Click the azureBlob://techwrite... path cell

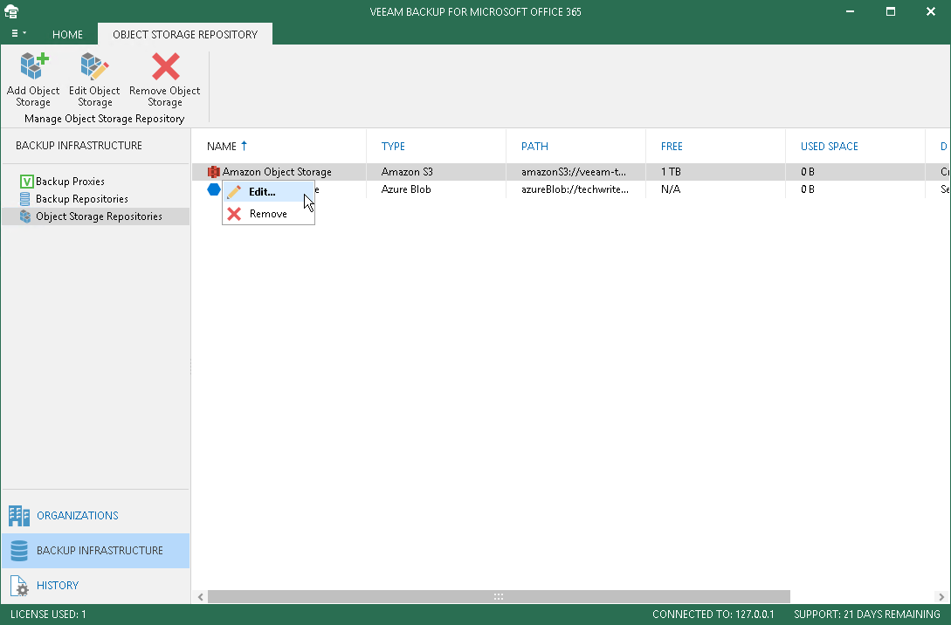[x=575, y=189]
